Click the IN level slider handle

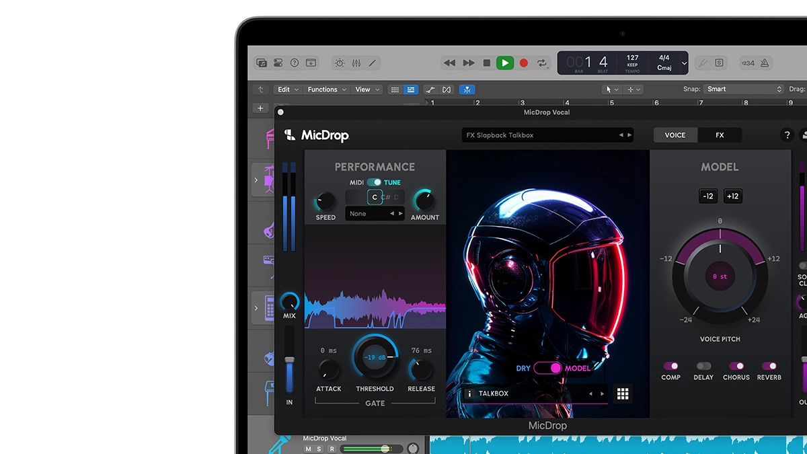tap(289, 361)
